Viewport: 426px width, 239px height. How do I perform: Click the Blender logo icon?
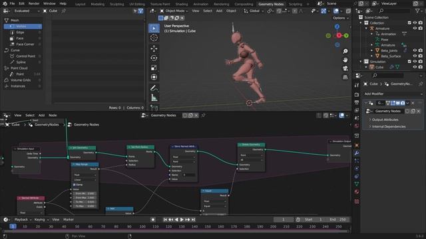[x=5, y=4]
